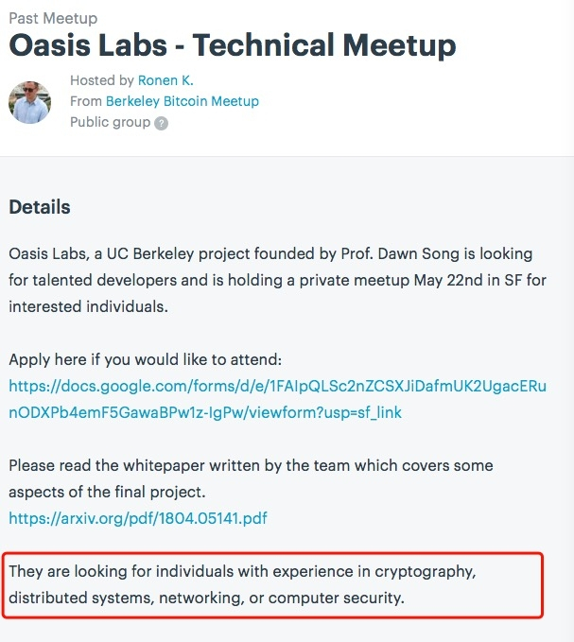Click the Past Meetup label
The width and height of the screenshot is (574, 642).
click(x=53, y=18)
